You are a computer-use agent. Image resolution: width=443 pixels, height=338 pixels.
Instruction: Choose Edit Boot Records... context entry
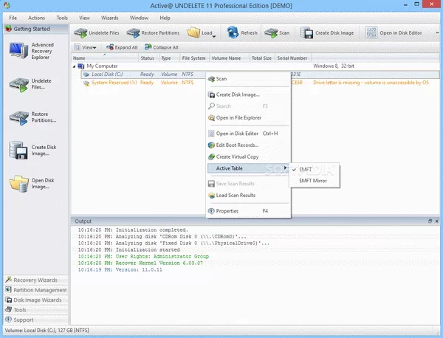click(249, 145)
